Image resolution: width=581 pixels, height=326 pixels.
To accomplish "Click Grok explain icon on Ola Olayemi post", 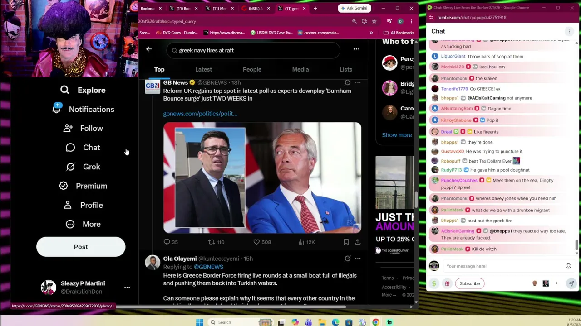I will tap(347, 259).
